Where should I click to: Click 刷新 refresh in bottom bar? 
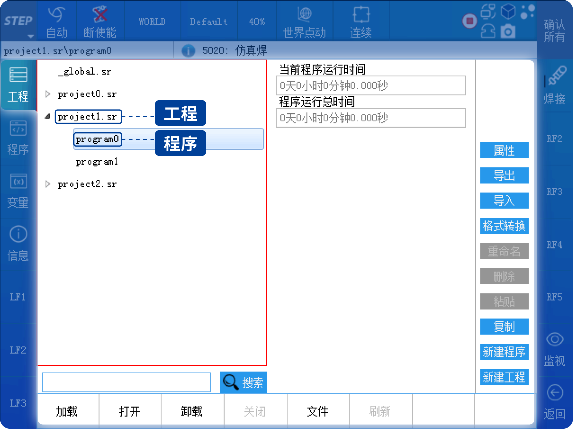[380, 411]
